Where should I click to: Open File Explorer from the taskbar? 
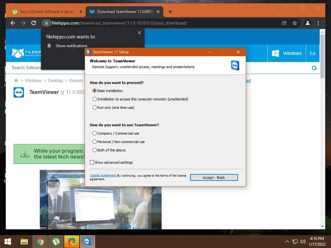point(24,242)
